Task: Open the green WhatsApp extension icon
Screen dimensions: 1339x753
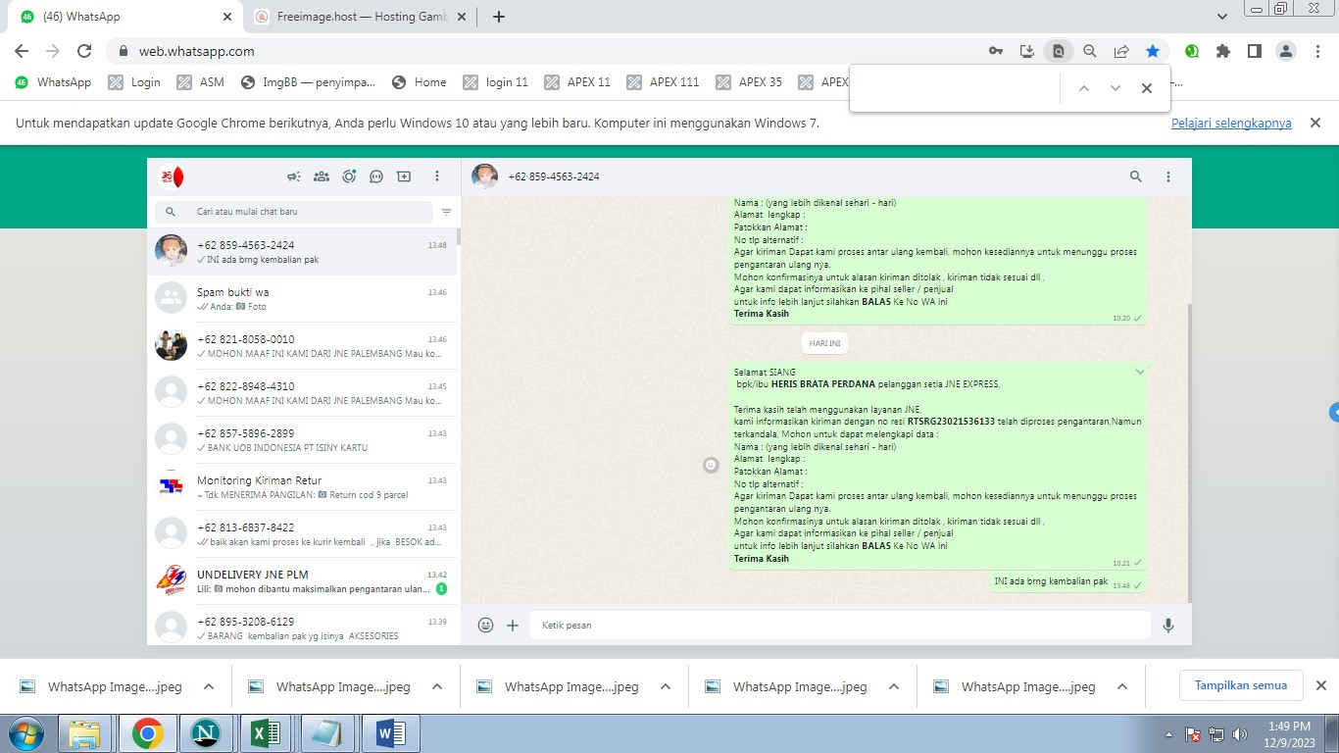Action: (1192, 51)
